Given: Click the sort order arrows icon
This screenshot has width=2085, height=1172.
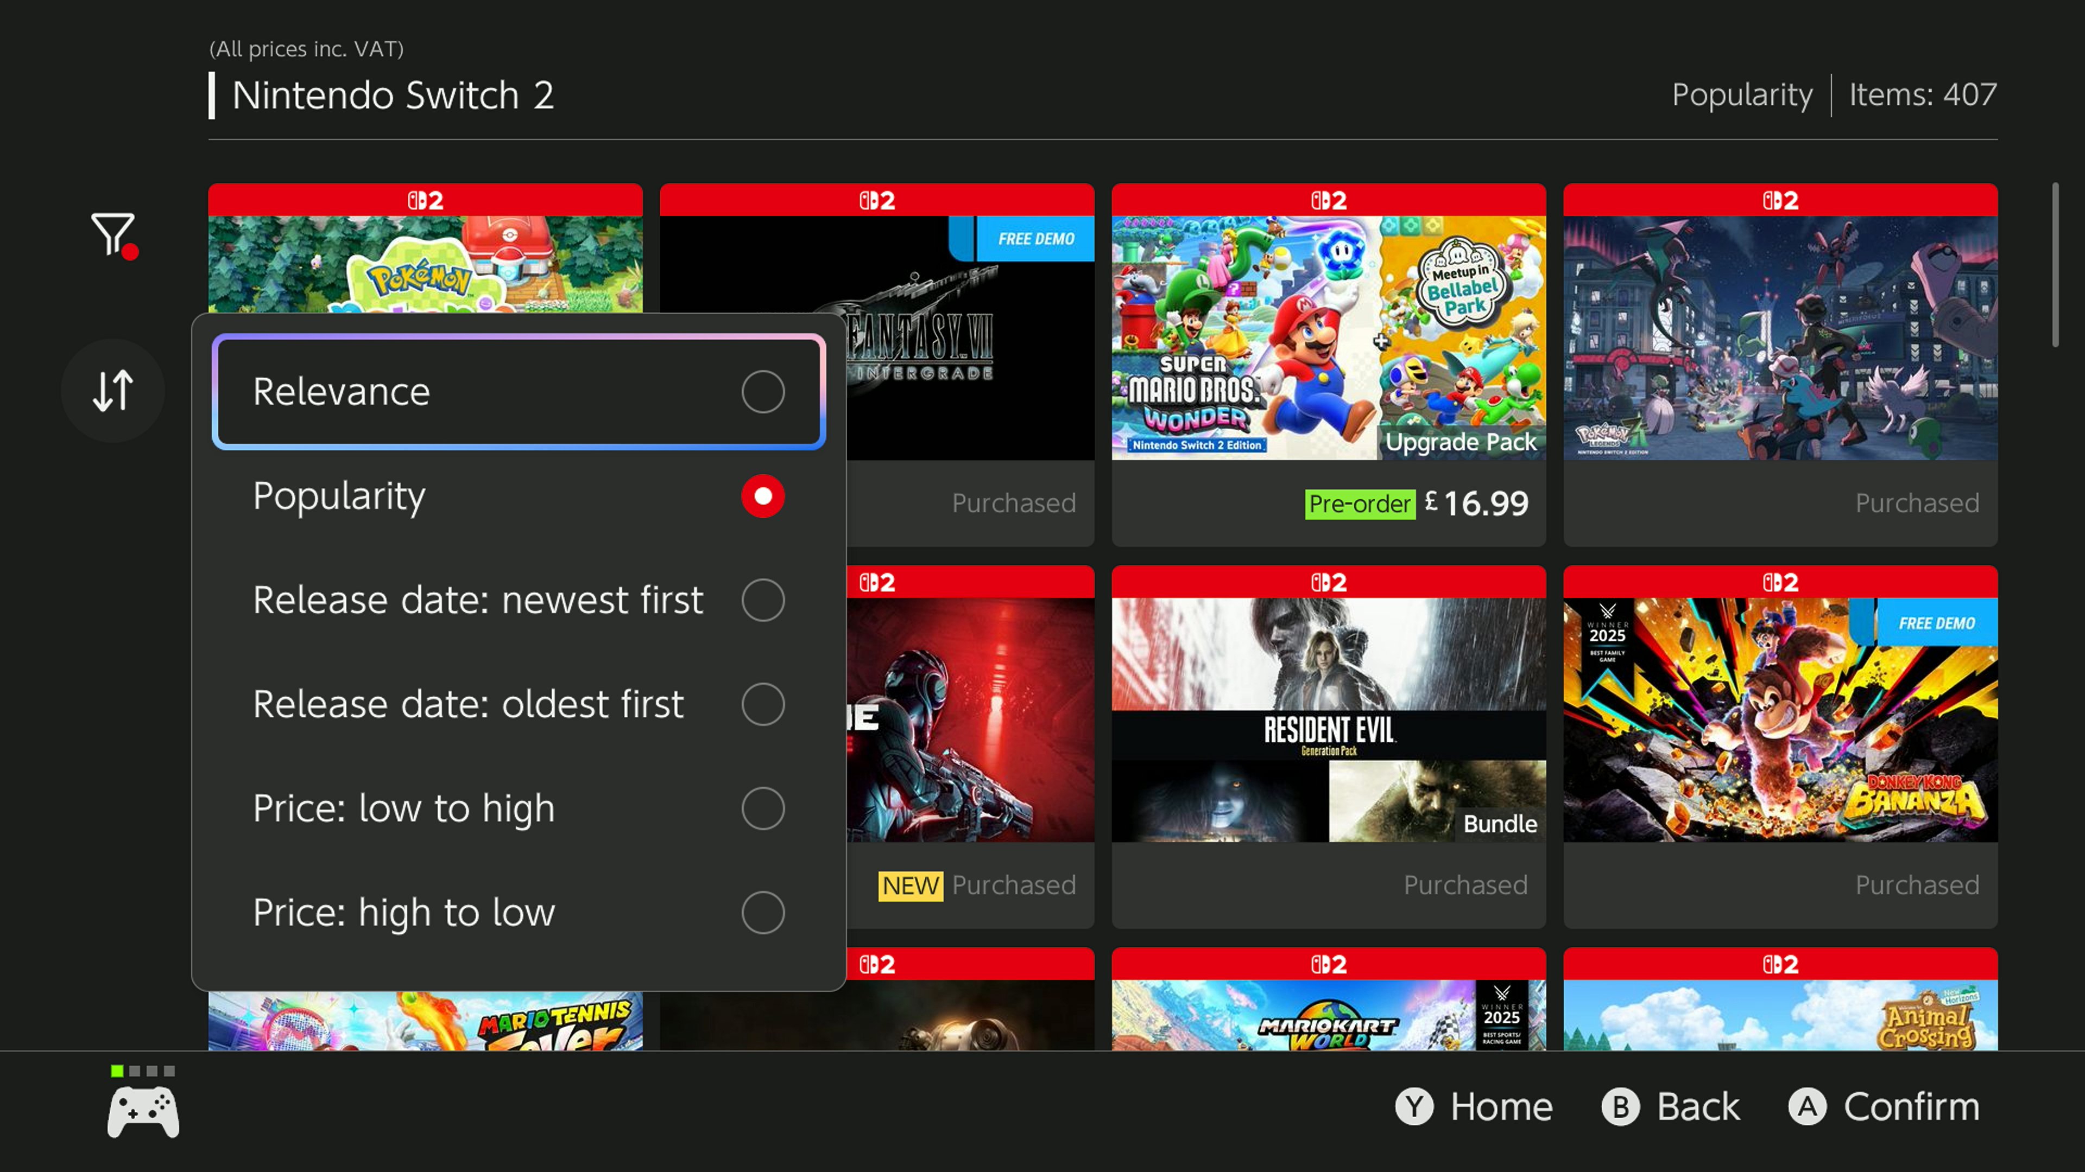Looking at the screenshot, I should click(x=112, y=391).
